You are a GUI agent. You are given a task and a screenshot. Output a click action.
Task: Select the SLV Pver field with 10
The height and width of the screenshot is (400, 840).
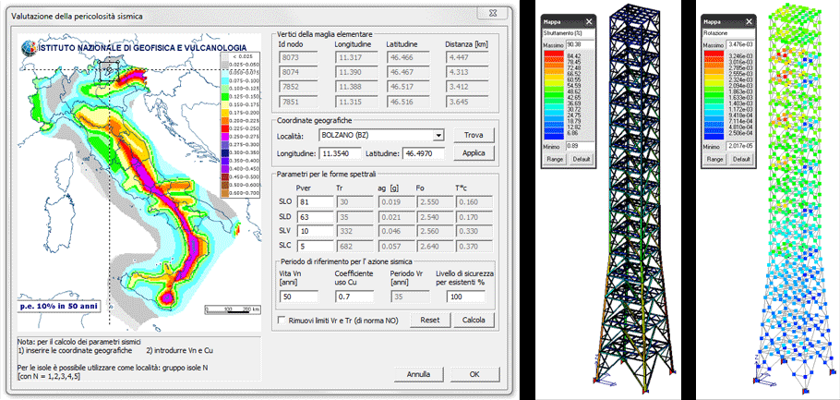[314, 231]
